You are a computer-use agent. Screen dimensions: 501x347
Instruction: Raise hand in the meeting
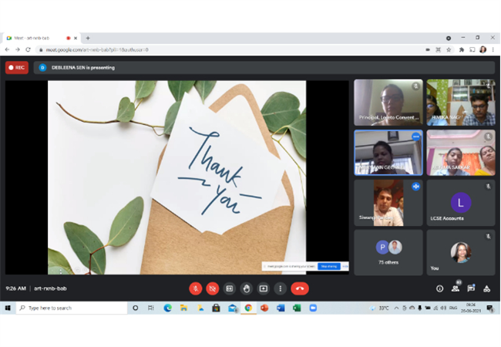coord(247,288)
